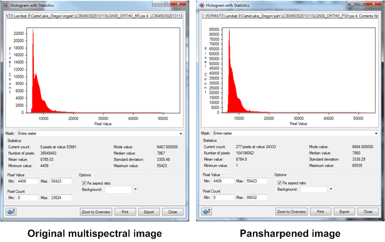Select Mode value 6467.000000 text
Screen dimensions: 385x242
coord(167,147)
